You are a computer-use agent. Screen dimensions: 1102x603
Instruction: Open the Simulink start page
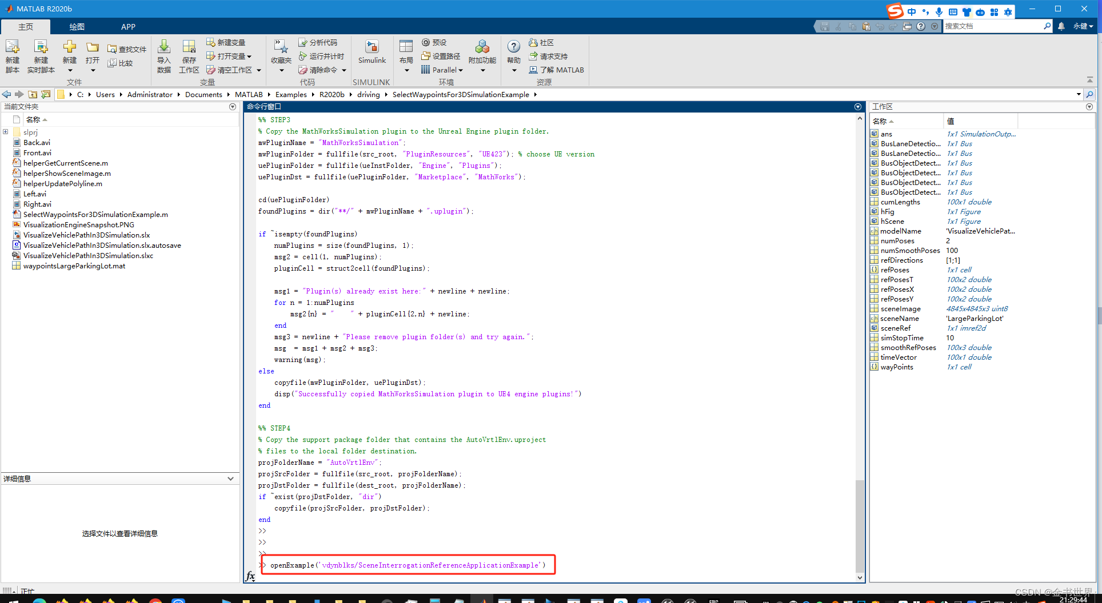(372, 54)
